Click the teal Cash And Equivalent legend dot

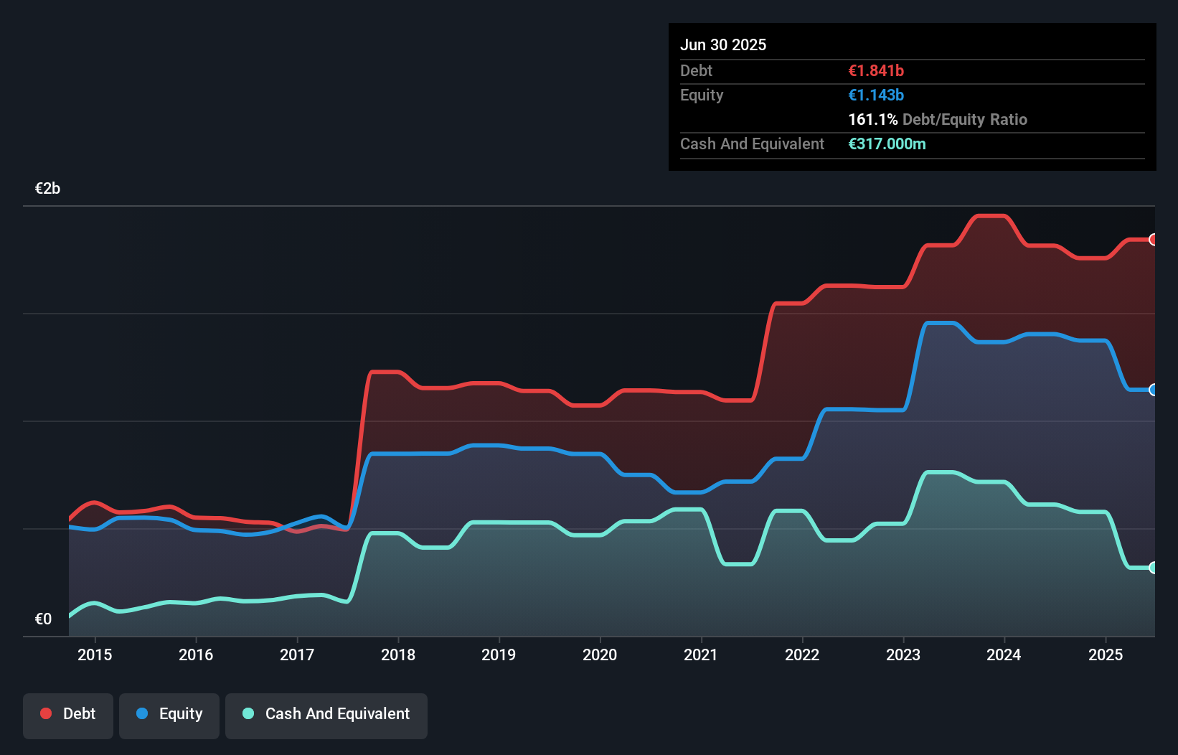248,714
